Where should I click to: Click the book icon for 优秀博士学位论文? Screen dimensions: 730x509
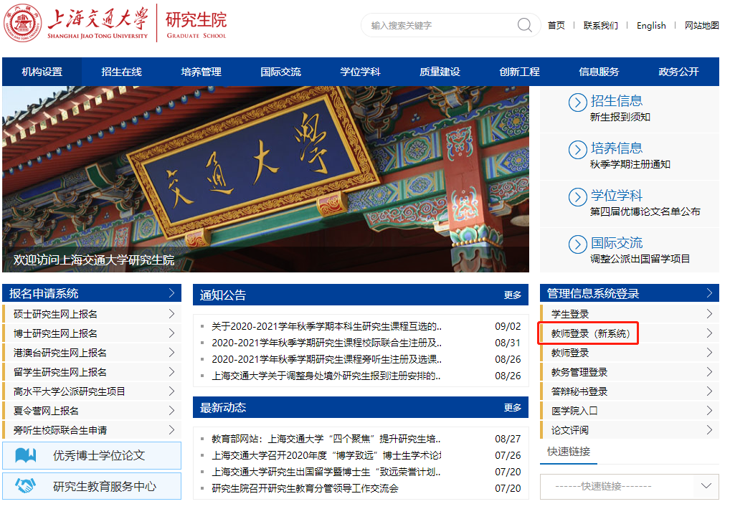coord(26,455)
